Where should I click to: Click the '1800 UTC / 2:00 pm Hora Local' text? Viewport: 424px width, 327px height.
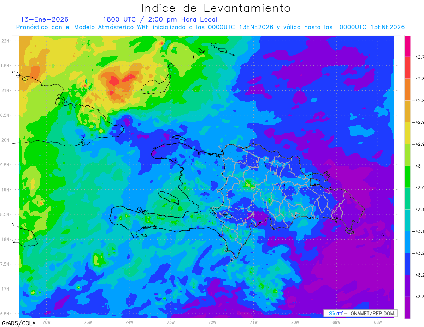[160, 20]
